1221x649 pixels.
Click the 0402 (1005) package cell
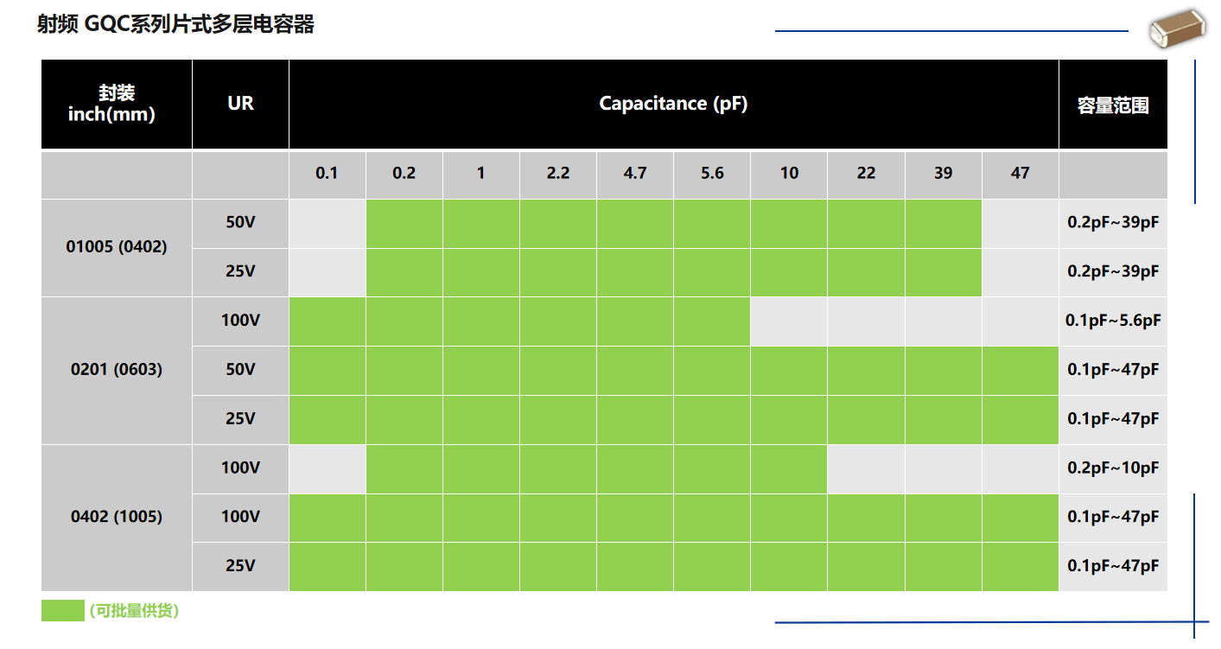[x=117, y=517]
